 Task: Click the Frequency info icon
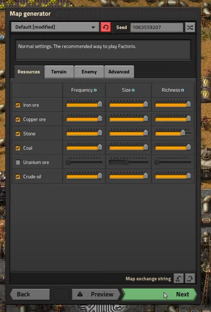click(95, 90)
